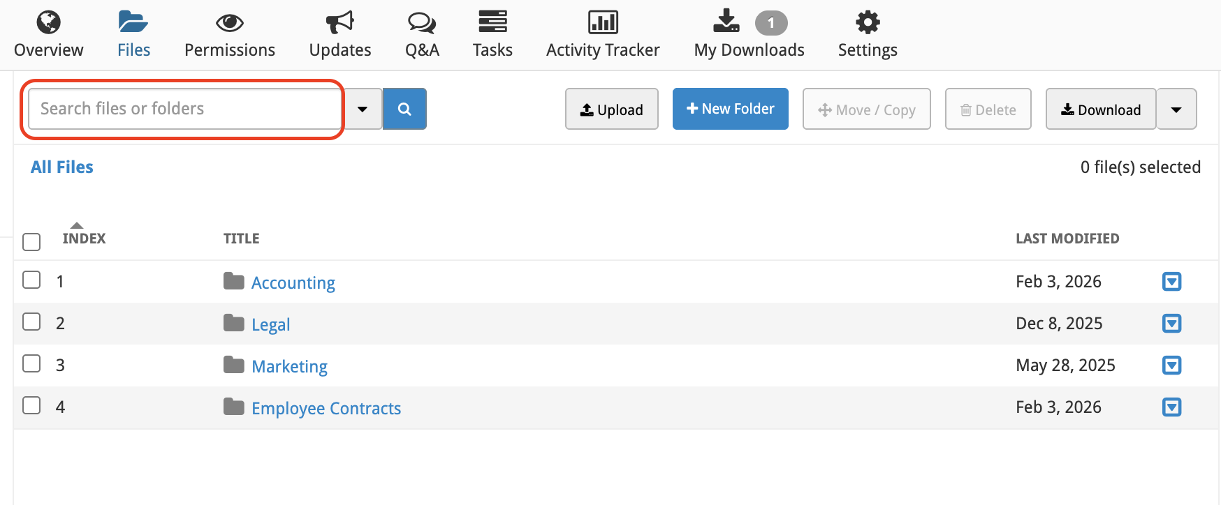The width and height of the screenshot is (1221, 505).
Task: Click the May 28, 2025 date
Action: [1065, 365]
